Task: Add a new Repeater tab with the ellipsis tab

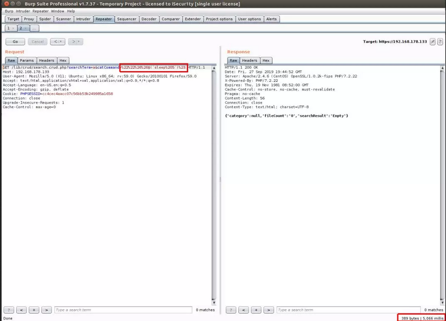Action: (34, 29)
